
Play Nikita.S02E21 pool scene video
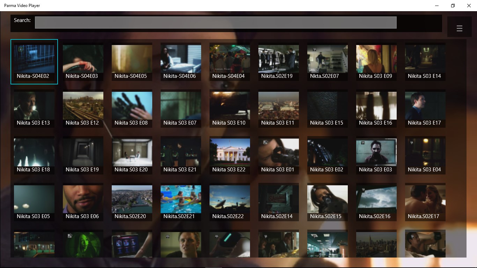tap(181, 202)
